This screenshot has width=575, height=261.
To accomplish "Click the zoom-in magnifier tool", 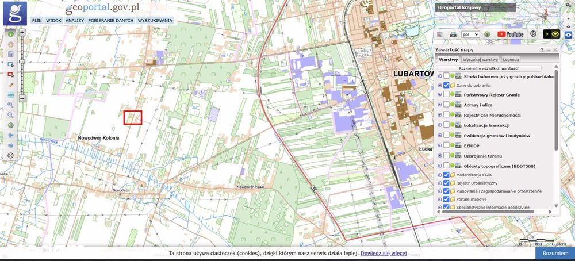I will pyautogui.click(x=10, y=105).
